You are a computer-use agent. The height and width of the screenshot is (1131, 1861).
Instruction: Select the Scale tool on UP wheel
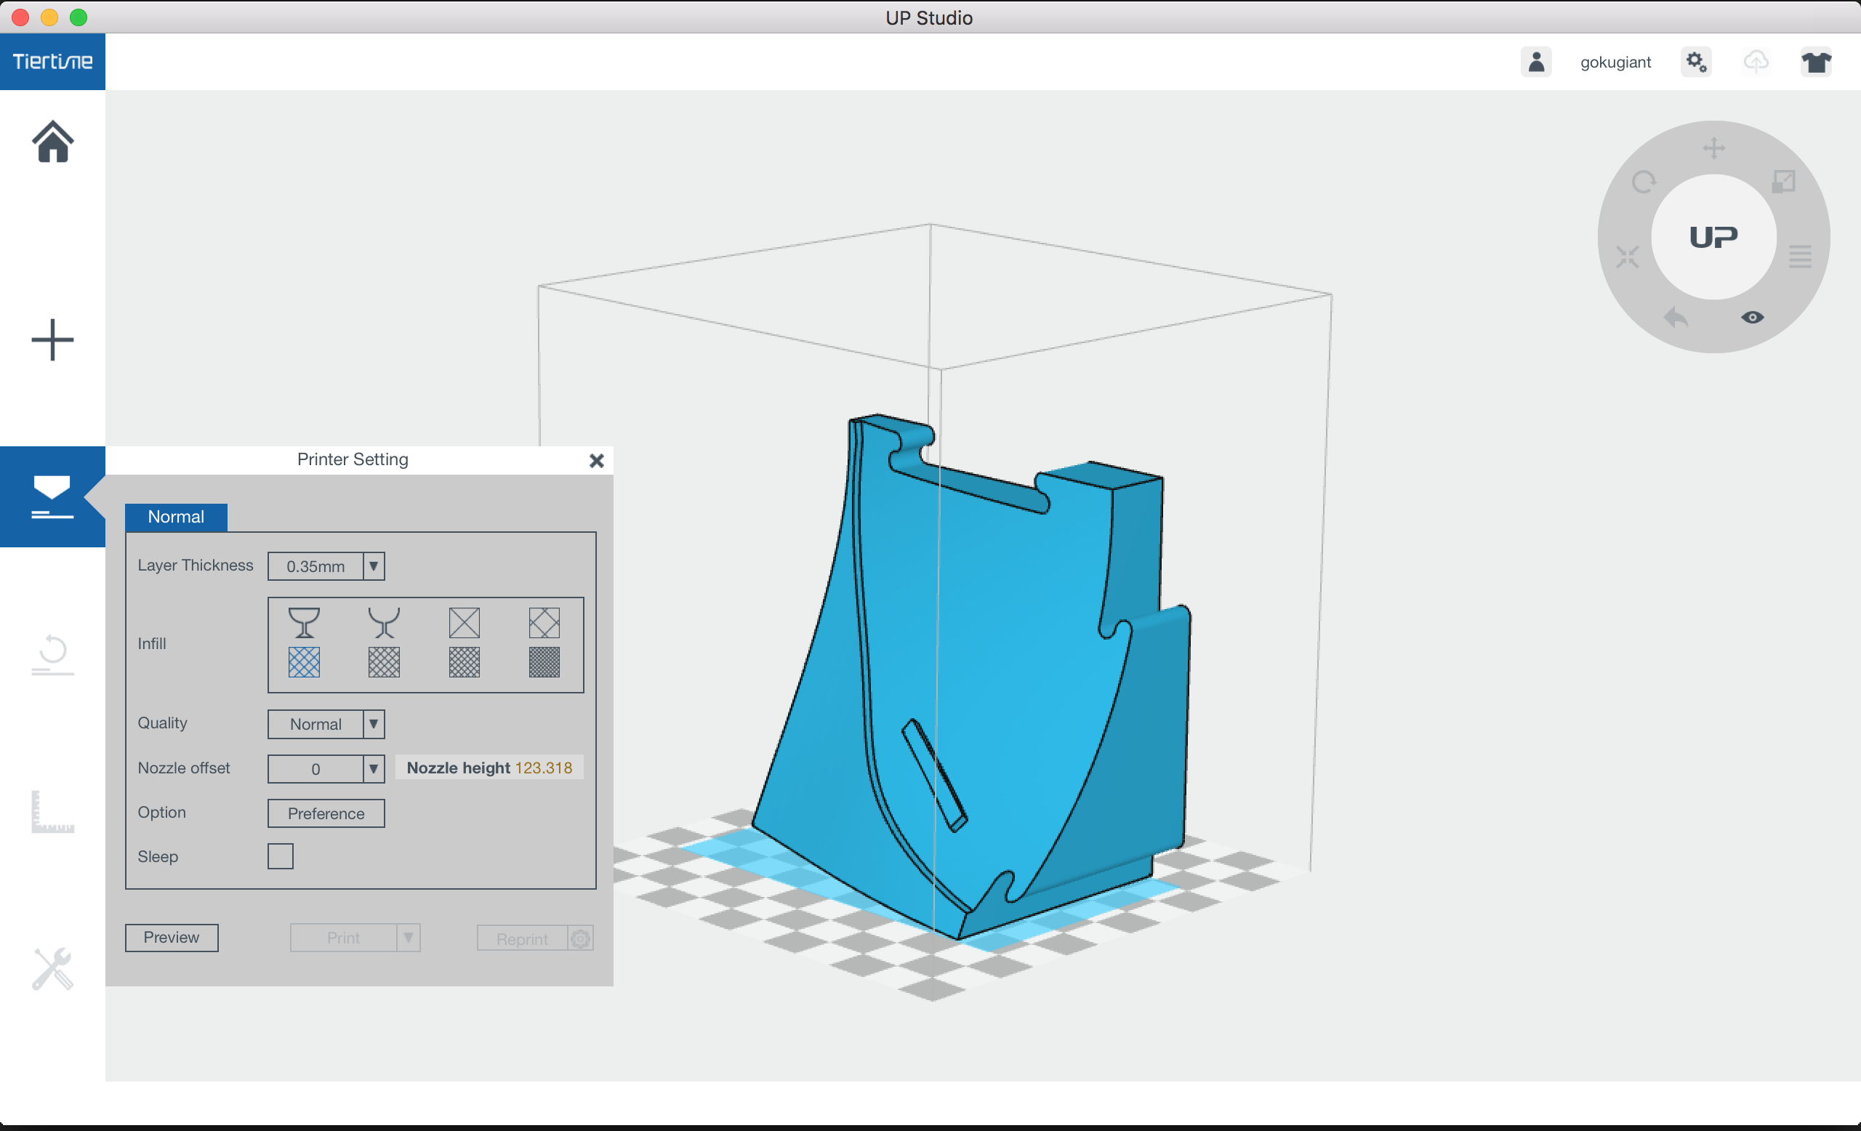coord(1783,182)
